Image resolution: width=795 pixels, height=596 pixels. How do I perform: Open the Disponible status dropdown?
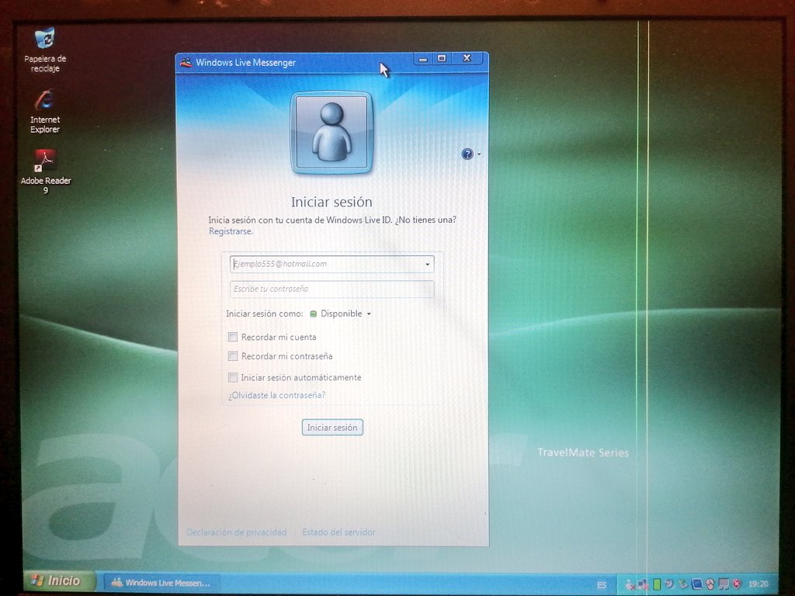pos(341,314)
